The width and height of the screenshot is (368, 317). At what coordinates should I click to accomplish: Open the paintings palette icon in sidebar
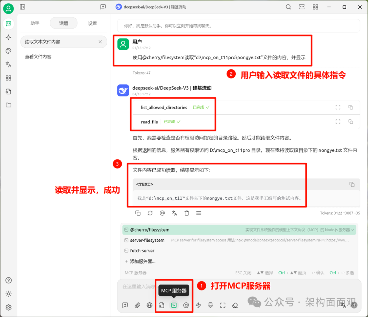[9, 51]
